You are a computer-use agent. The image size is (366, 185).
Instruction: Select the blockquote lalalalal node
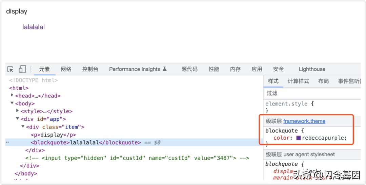86,142
